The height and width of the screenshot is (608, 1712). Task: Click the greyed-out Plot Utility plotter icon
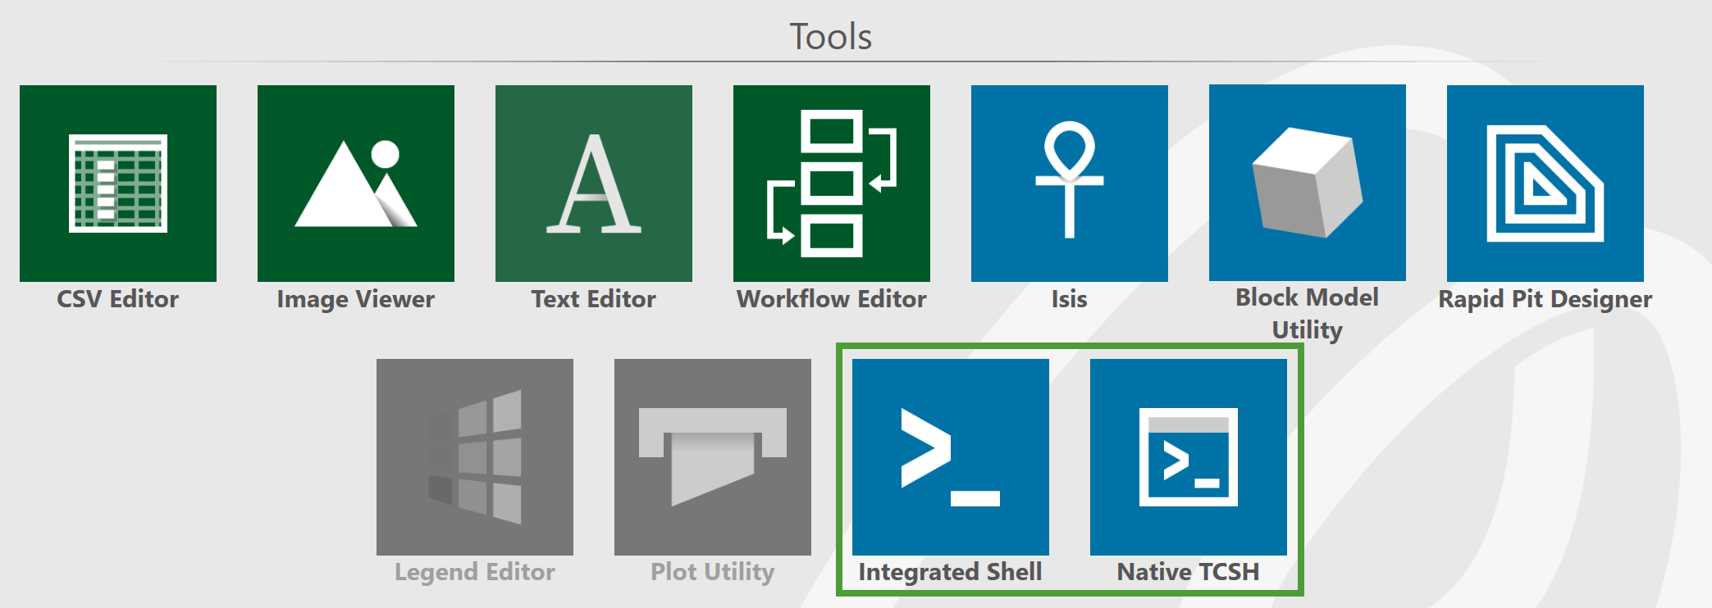pos(713,456)
